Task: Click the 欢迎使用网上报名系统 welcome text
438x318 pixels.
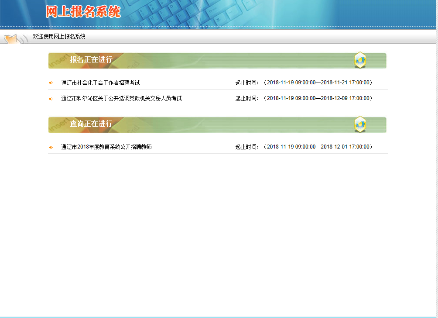Action: click(59, 37)
